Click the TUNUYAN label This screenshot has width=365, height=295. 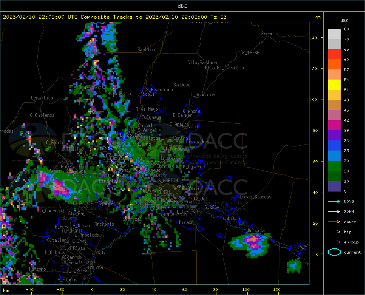pos(94,267)
